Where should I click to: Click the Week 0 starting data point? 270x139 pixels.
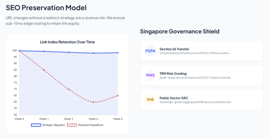tap(19, 51)
